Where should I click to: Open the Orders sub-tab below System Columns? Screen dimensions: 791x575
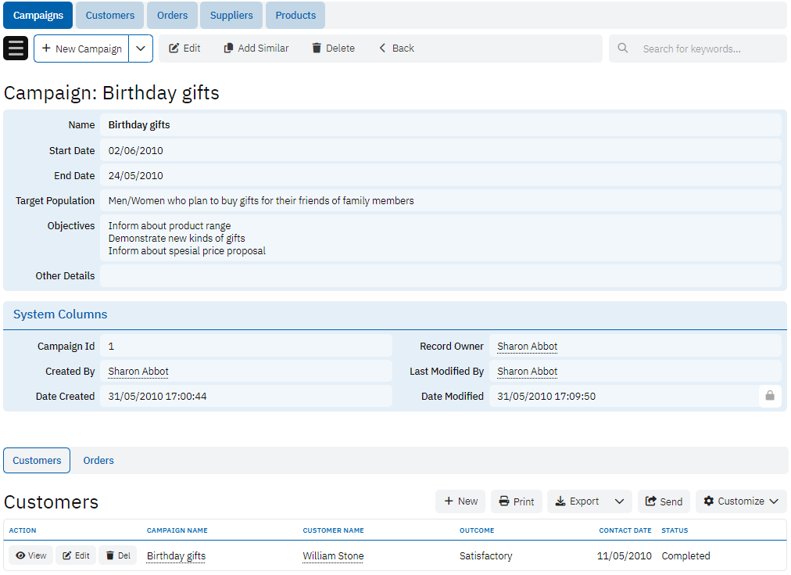98,461
